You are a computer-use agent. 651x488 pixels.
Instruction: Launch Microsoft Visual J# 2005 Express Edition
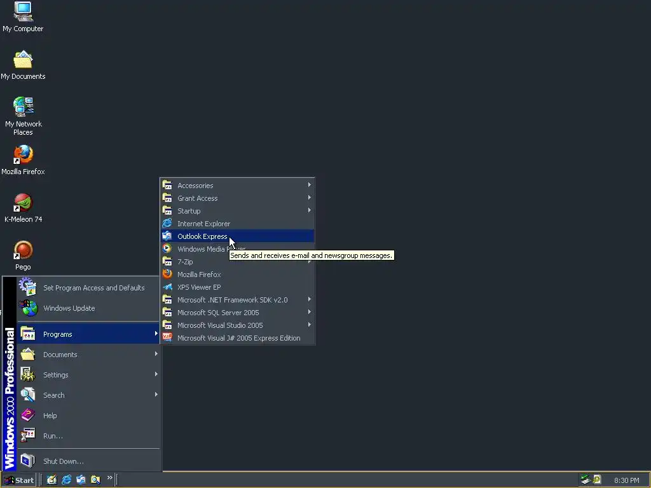[x=238, y=338]
